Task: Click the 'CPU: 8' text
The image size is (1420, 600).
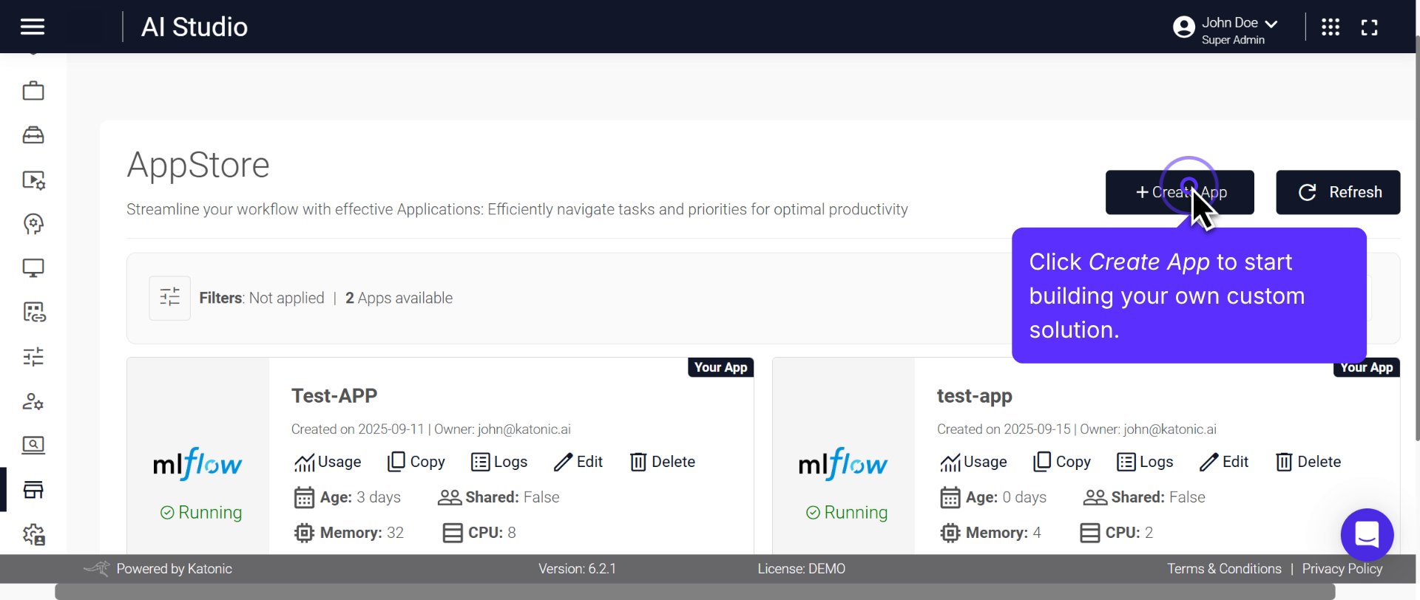Action: 479,533
